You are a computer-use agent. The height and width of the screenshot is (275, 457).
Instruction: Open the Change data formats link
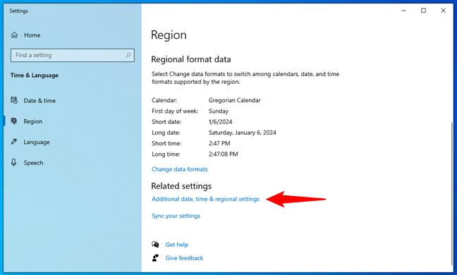pyautogui.click(x=180, y=169)
